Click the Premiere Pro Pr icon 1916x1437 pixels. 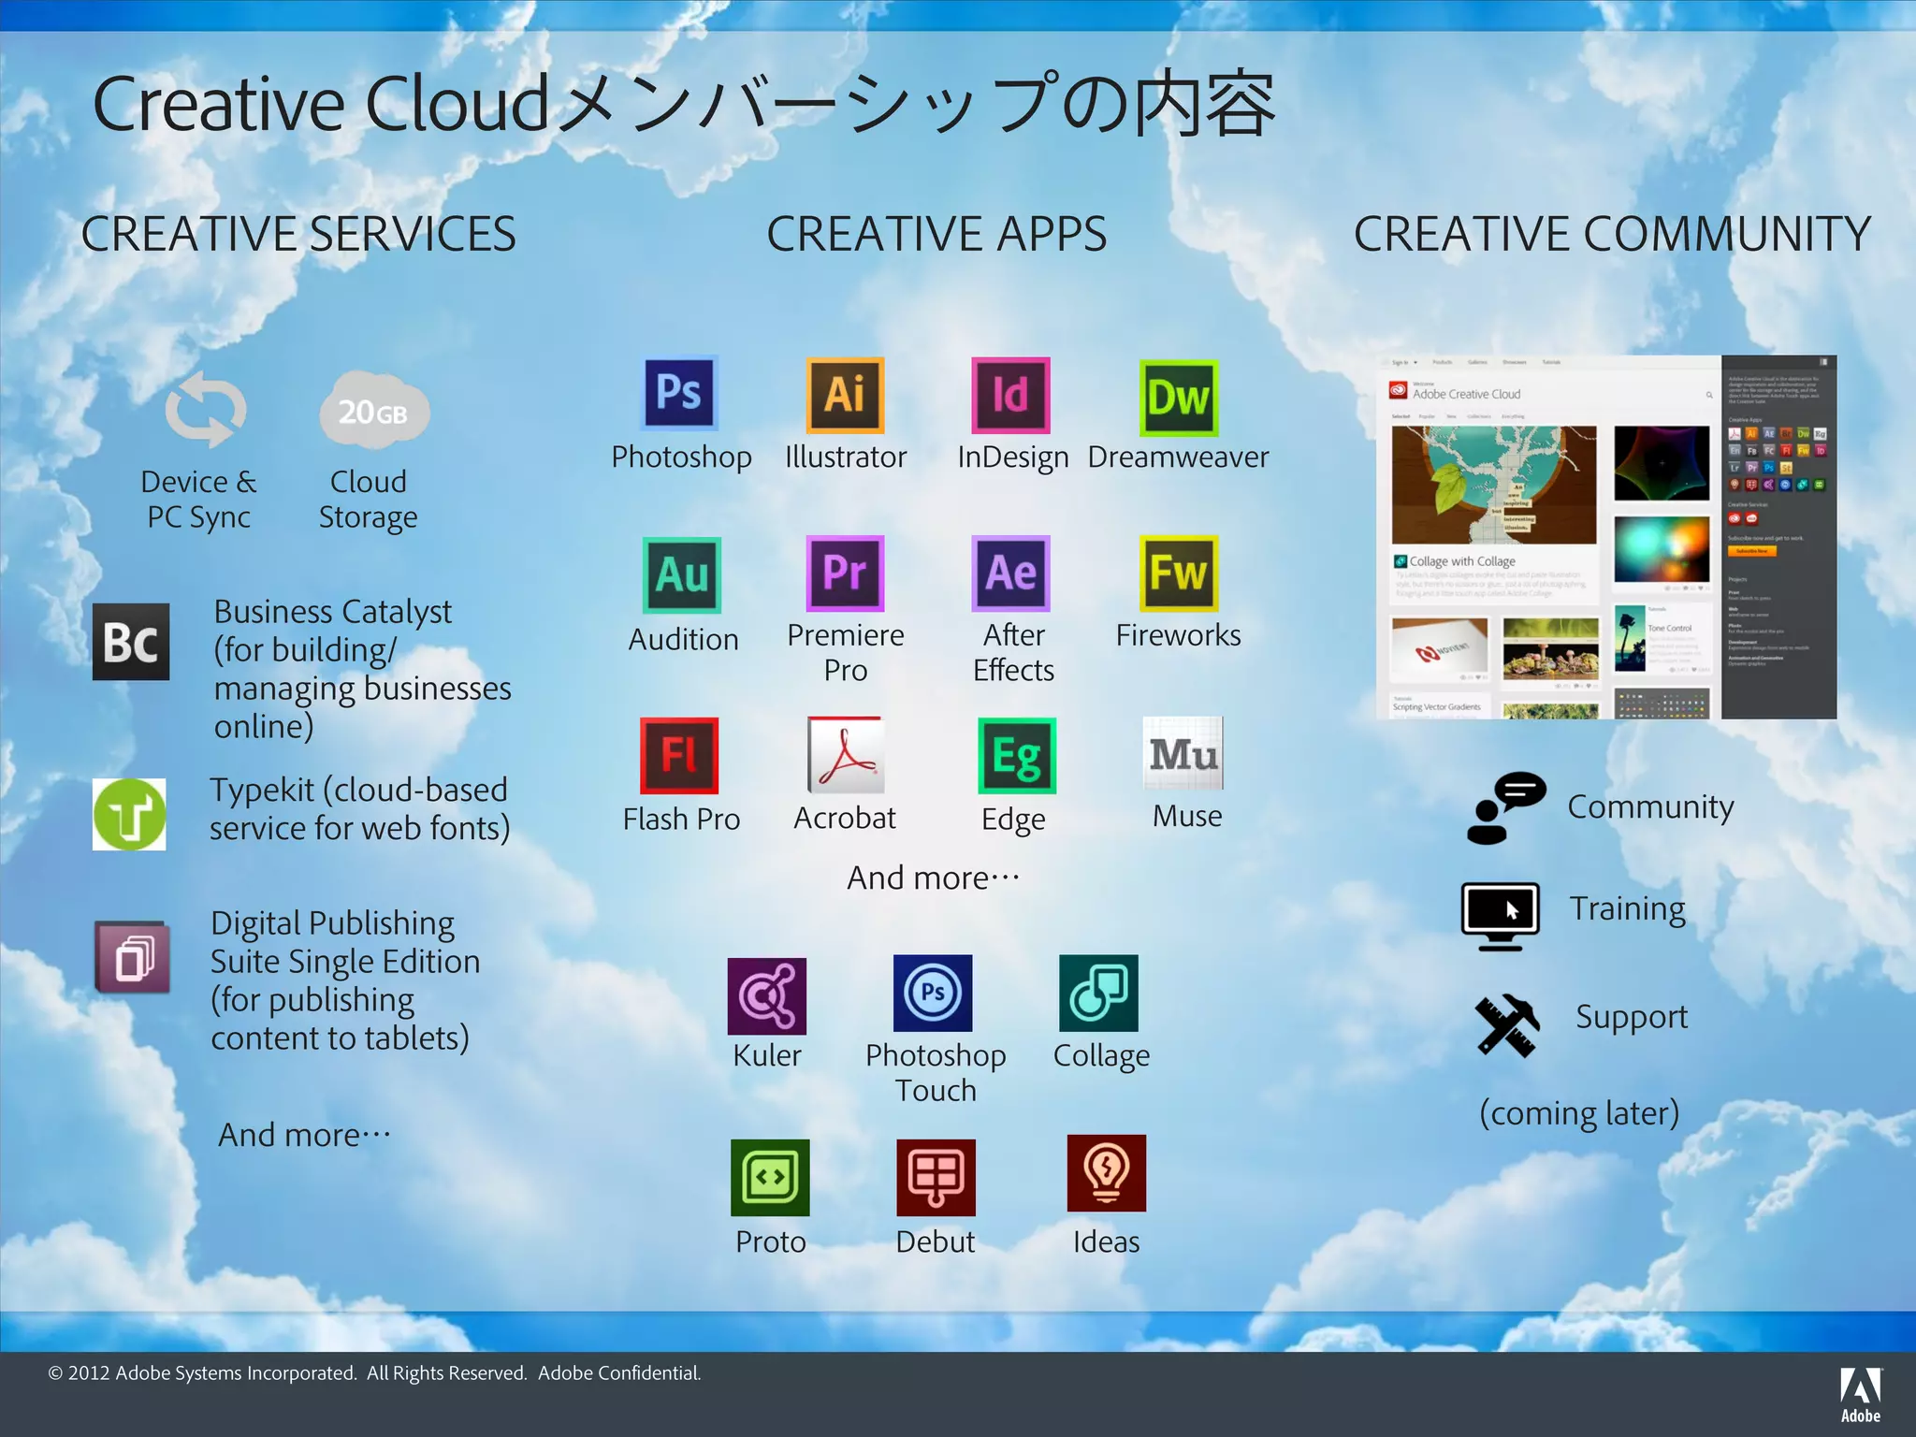pos(845,573)
